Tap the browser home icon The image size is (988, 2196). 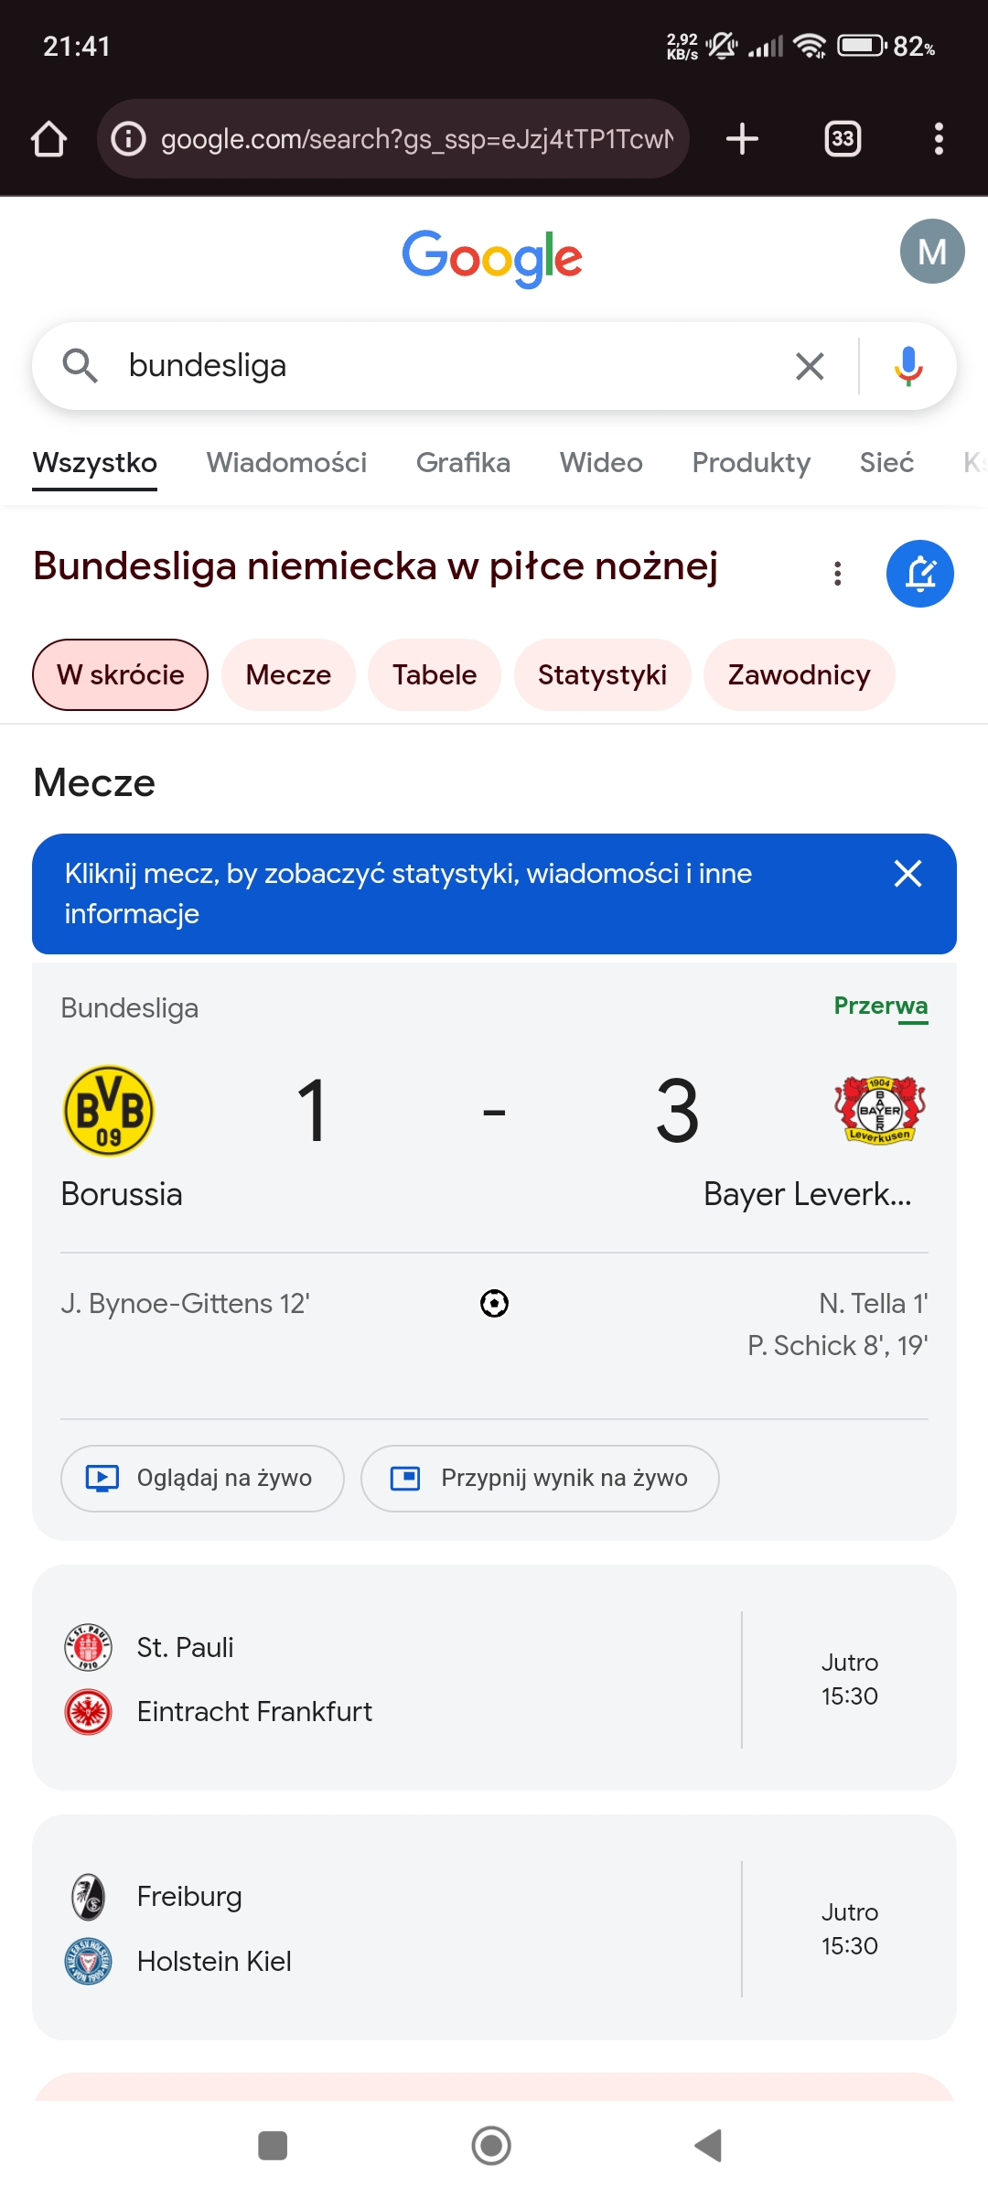(49, 139)
